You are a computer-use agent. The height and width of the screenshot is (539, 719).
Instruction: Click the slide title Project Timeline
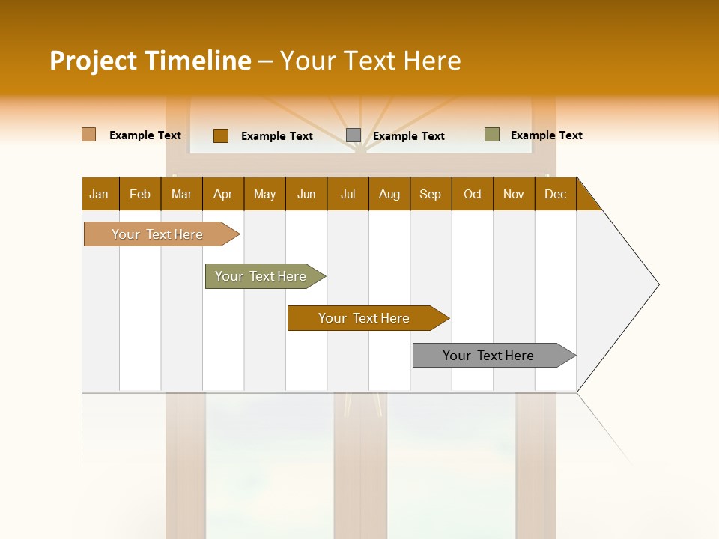coord(150,61)
